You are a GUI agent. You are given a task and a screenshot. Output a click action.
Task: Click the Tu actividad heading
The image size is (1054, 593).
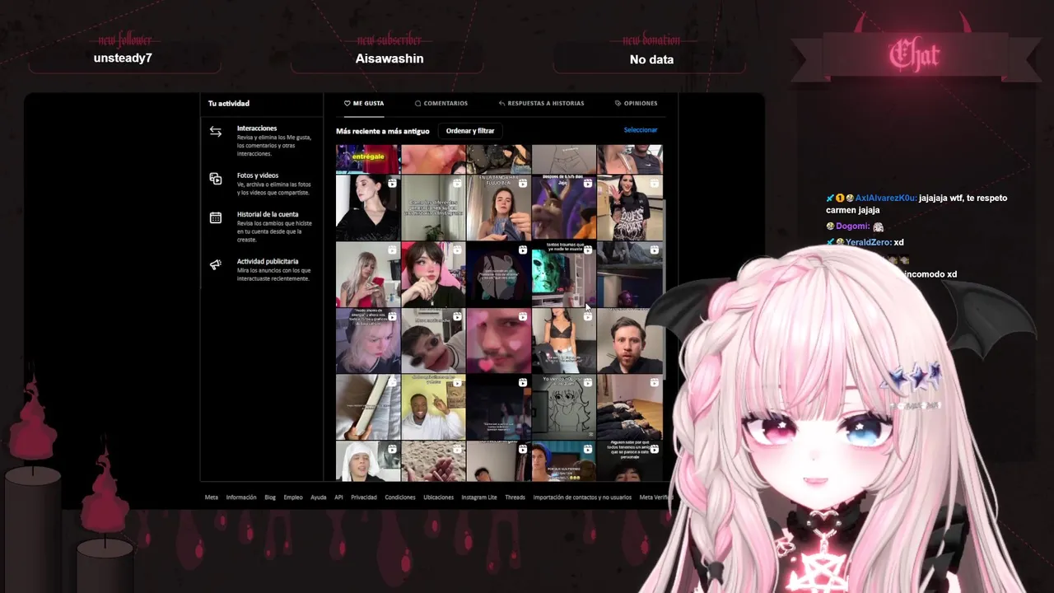[x=229, y=104]
